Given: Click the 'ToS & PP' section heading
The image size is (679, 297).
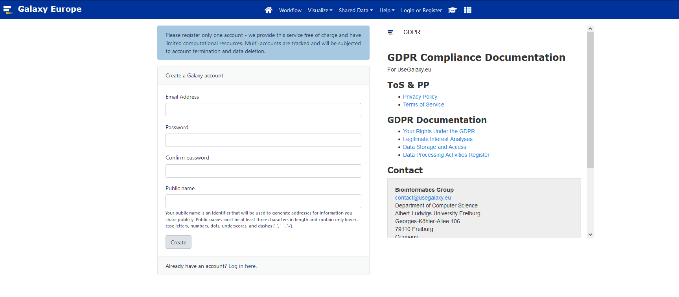Looking at the screenshot, I should (408, 85).
